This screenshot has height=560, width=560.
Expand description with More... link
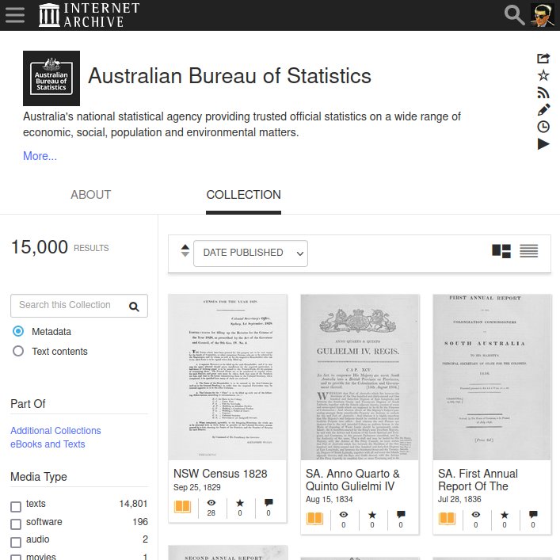click(x=40, y=156)
